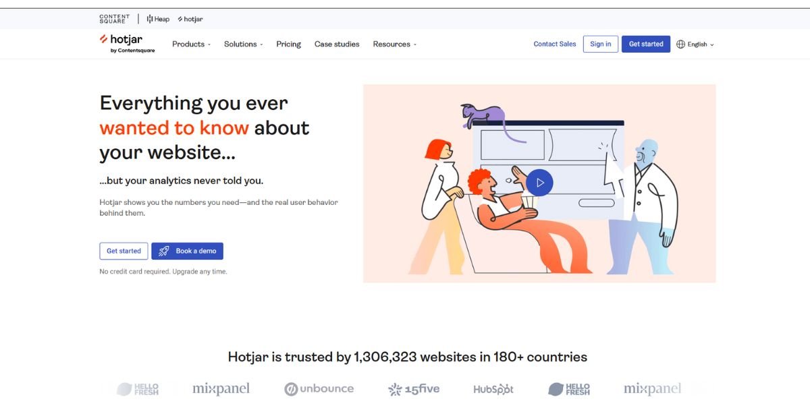Expand the Products menu

click(x=191, y=44)
